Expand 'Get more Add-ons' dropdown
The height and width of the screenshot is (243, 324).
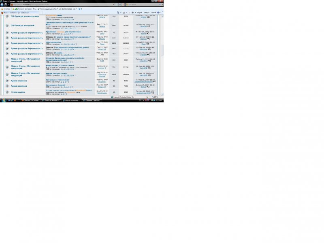pyautogui.click(x=76, y=9)
